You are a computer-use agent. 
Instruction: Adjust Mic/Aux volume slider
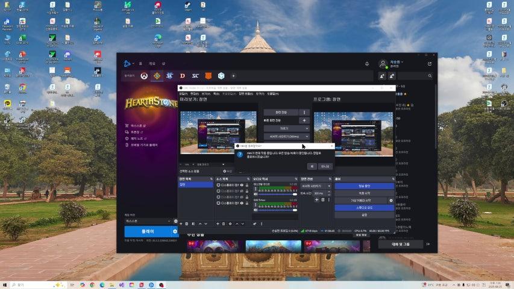(278, 210)
